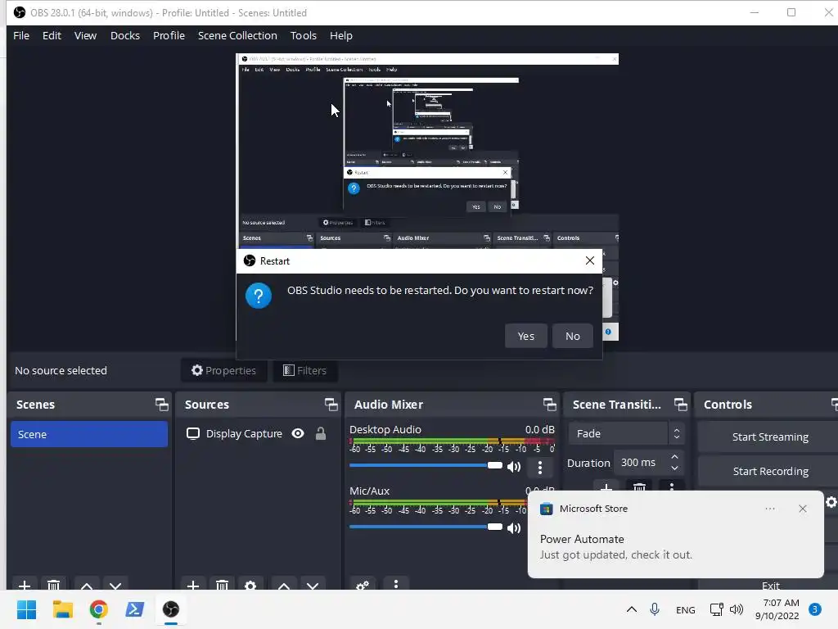
Task: Select the Scene item in Scenes list
Action: [x=89, y=434]
